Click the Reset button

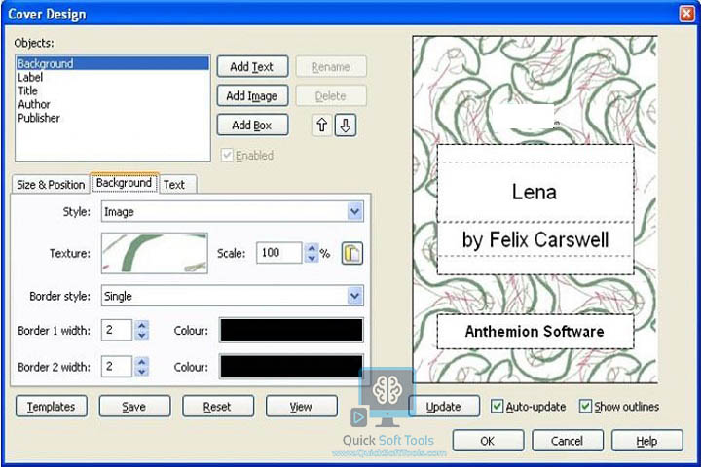[x=218, y=407]
